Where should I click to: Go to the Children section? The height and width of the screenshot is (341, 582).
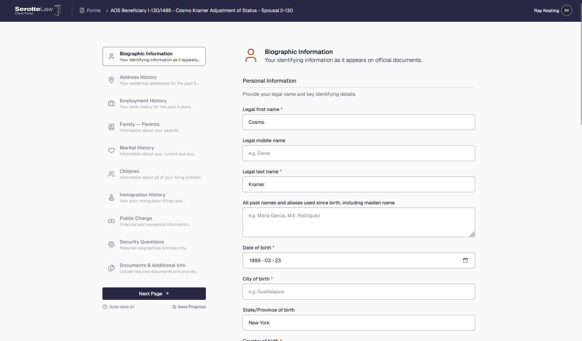(154, 174)
